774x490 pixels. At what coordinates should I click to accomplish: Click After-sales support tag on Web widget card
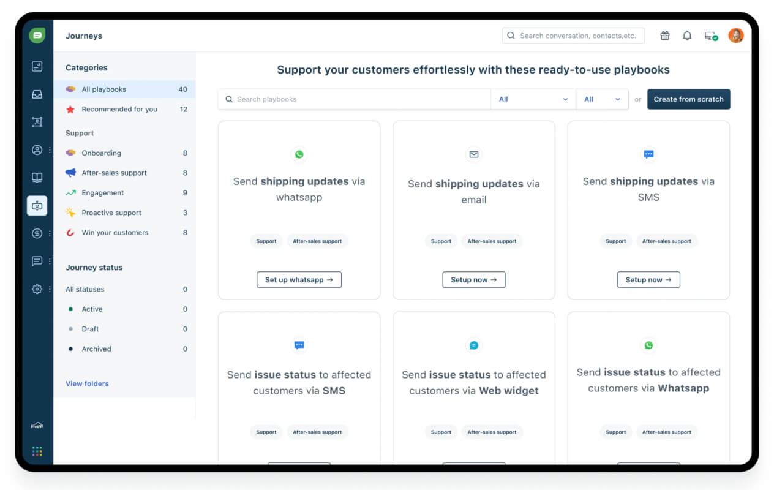pos(492,432)
